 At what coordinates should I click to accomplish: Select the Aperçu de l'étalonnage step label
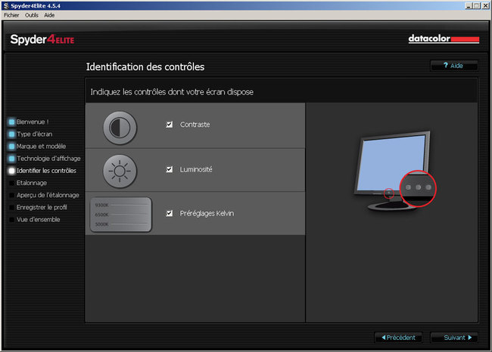tap(48, 195)
